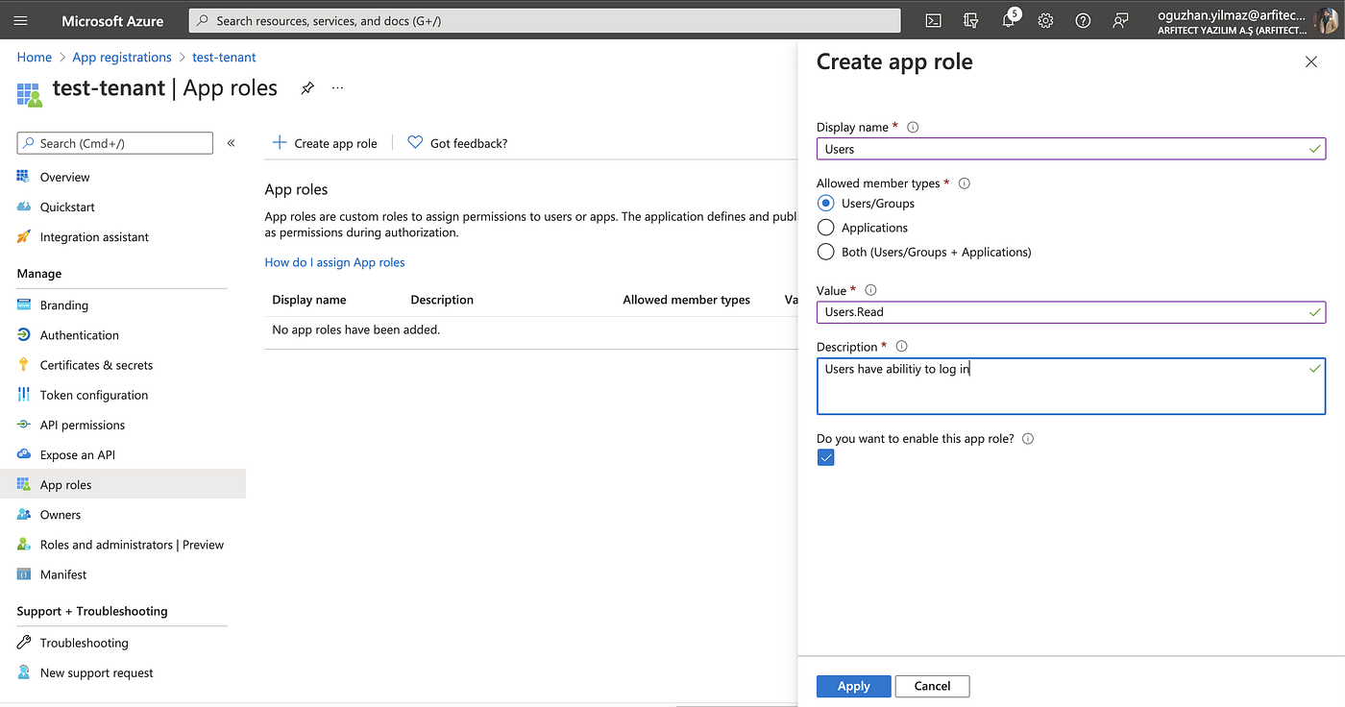Collapse the left sidebar menu

click(x=231, y=143)
